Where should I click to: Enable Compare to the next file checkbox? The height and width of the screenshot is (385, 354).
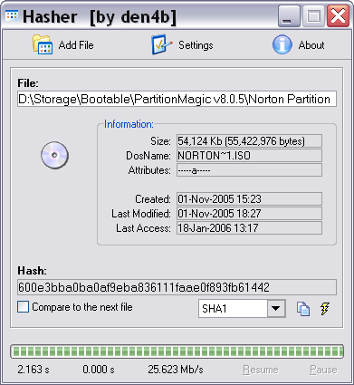(24, 307)
